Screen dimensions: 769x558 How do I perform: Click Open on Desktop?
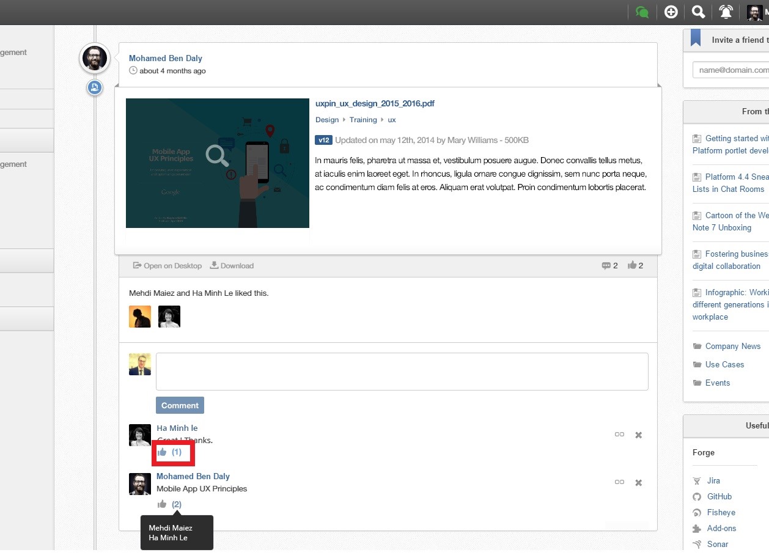[x=167, y=266]
